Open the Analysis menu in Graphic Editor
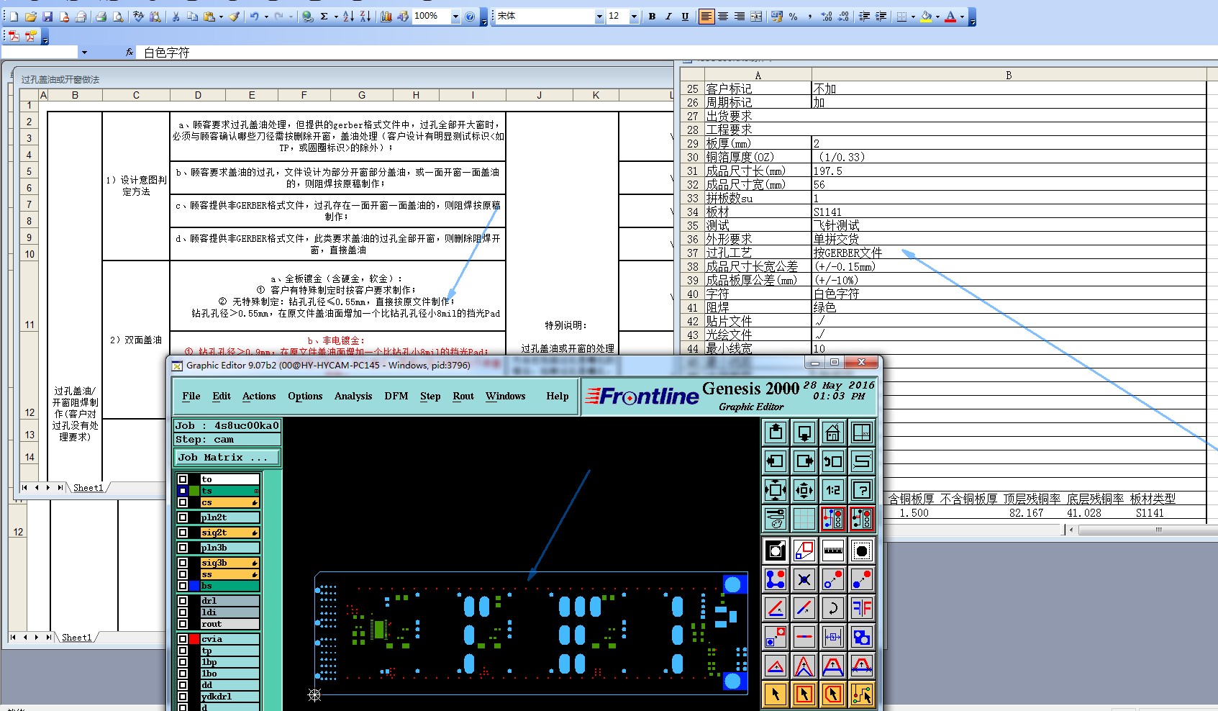Screen dimensions: 1218x711 pyautogui.click(x=353, y=397)
